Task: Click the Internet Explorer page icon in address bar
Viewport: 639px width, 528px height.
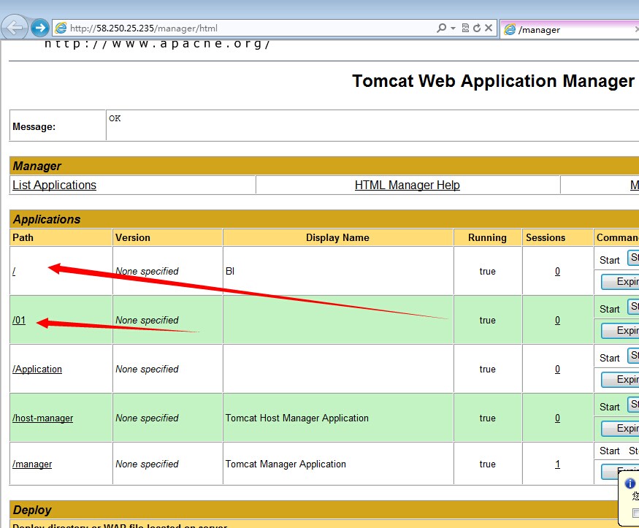Action: [x=61, y=28]
